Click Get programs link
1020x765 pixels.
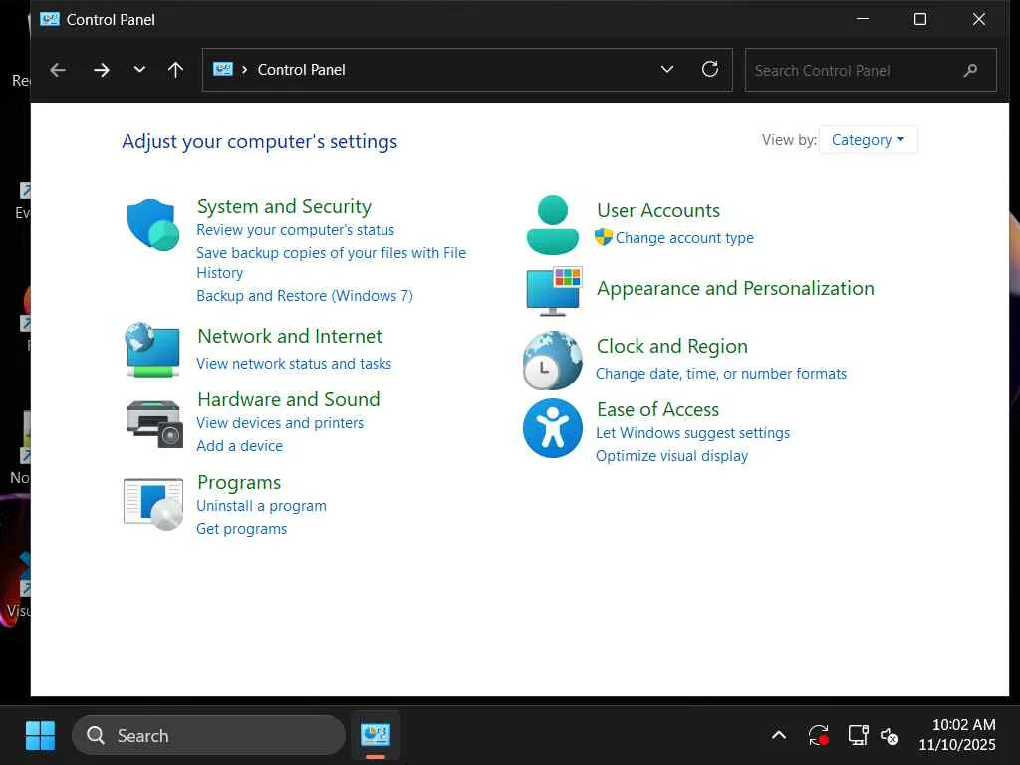pos(241,528)
